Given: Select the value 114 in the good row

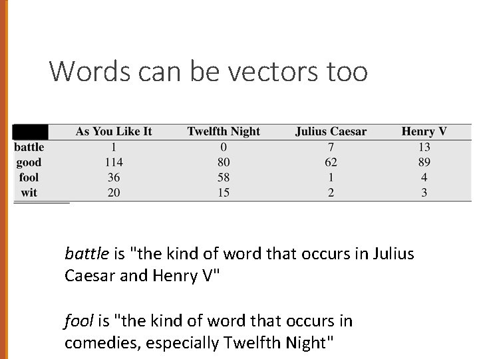Looking at the screenshot, I should coord(114,162).
